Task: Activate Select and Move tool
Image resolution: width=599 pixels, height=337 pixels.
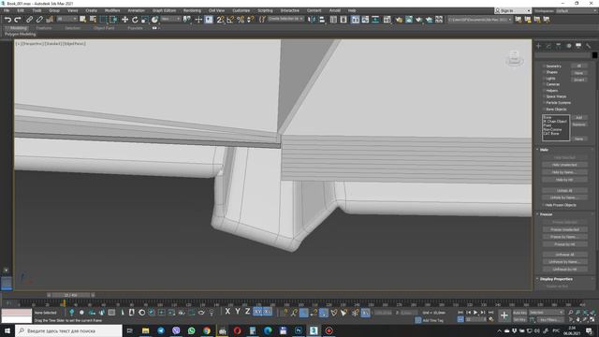Action: 124,20
